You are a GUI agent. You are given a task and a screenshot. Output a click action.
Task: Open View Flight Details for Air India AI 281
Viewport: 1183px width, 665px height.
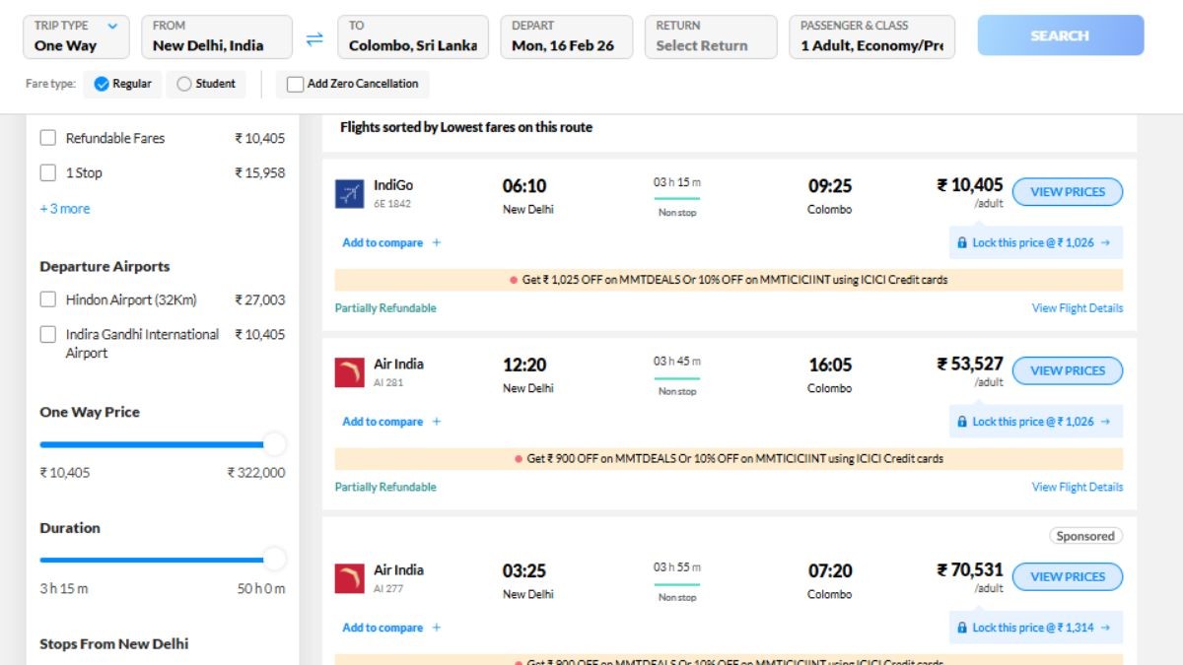pyautogui.click(x=1077, y=487)
